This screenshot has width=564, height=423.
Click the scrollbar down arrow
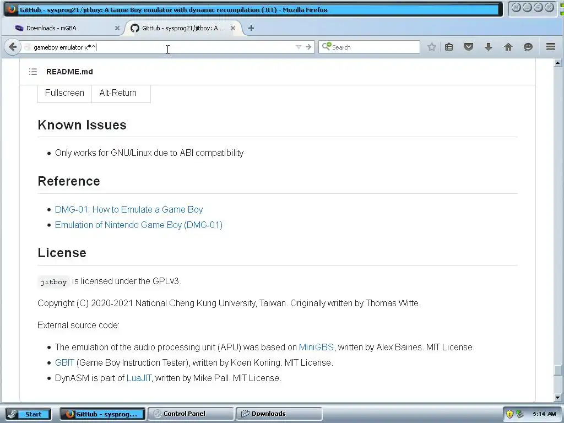point(557,398)
